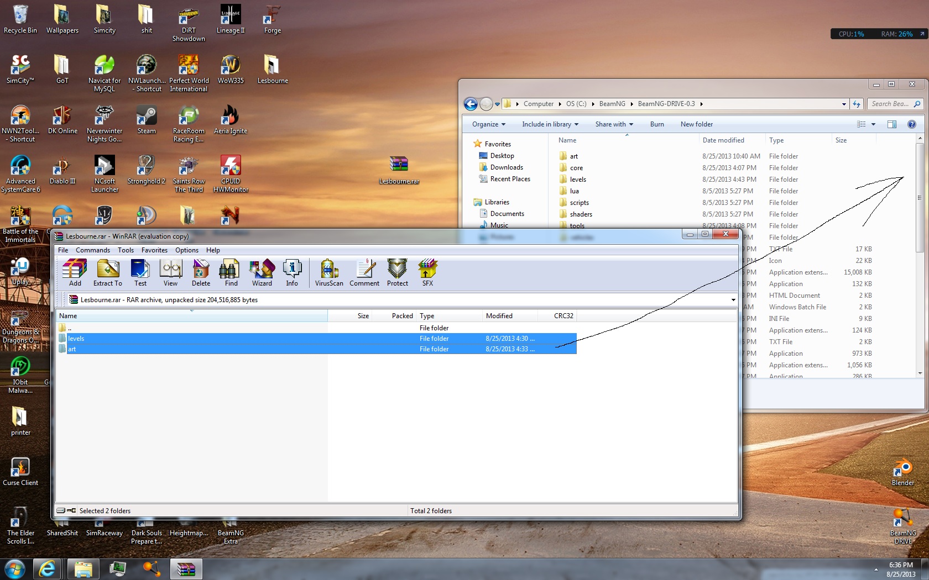Click the Explorer vertical scrollbar

click(x=920, y=197)
